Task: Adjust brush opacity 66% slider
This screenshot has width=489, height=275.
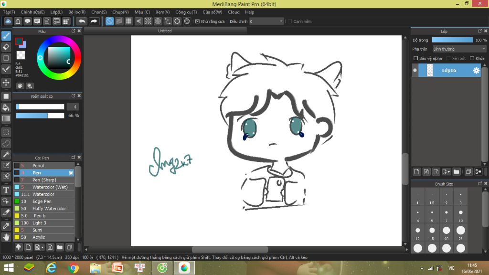Action: point(40,116)
